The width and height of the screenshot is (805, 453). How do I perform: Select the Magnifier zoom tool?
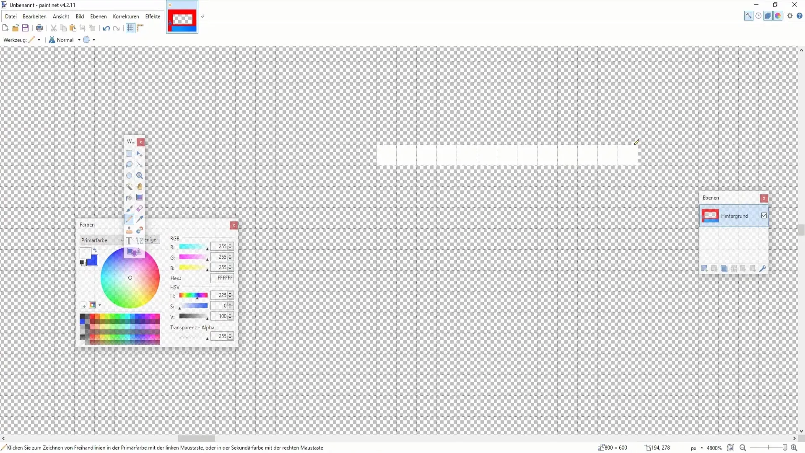[139, 175]
